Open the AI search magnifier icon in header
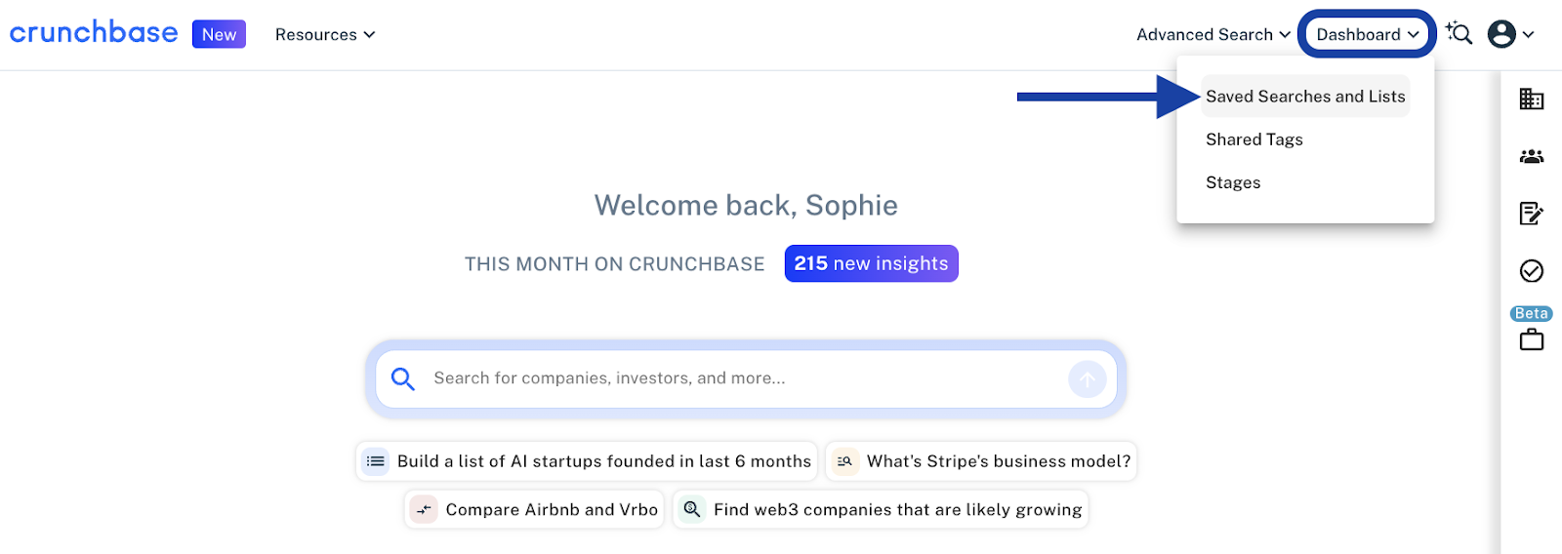 pyautogui.click(x=1459, y=33)
